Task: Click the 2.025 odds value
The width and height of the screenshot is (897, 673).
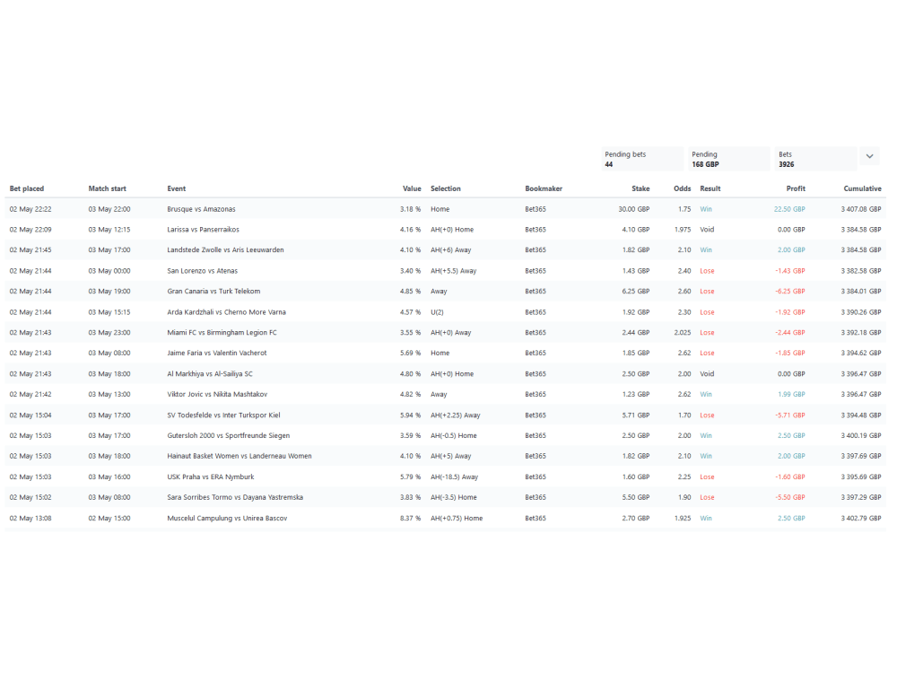Action: [x=683, y=333]
